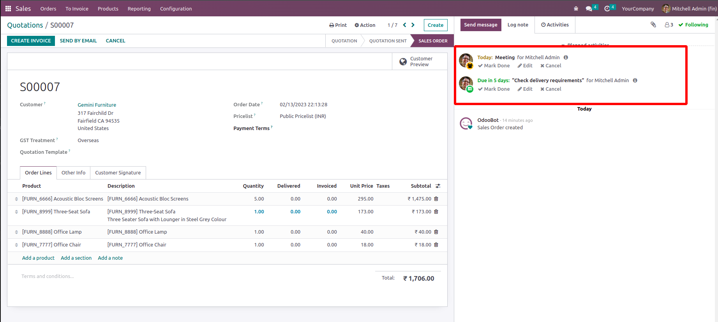Open the followers count icon
Screen dimensions: 718x322
[669, 25]
